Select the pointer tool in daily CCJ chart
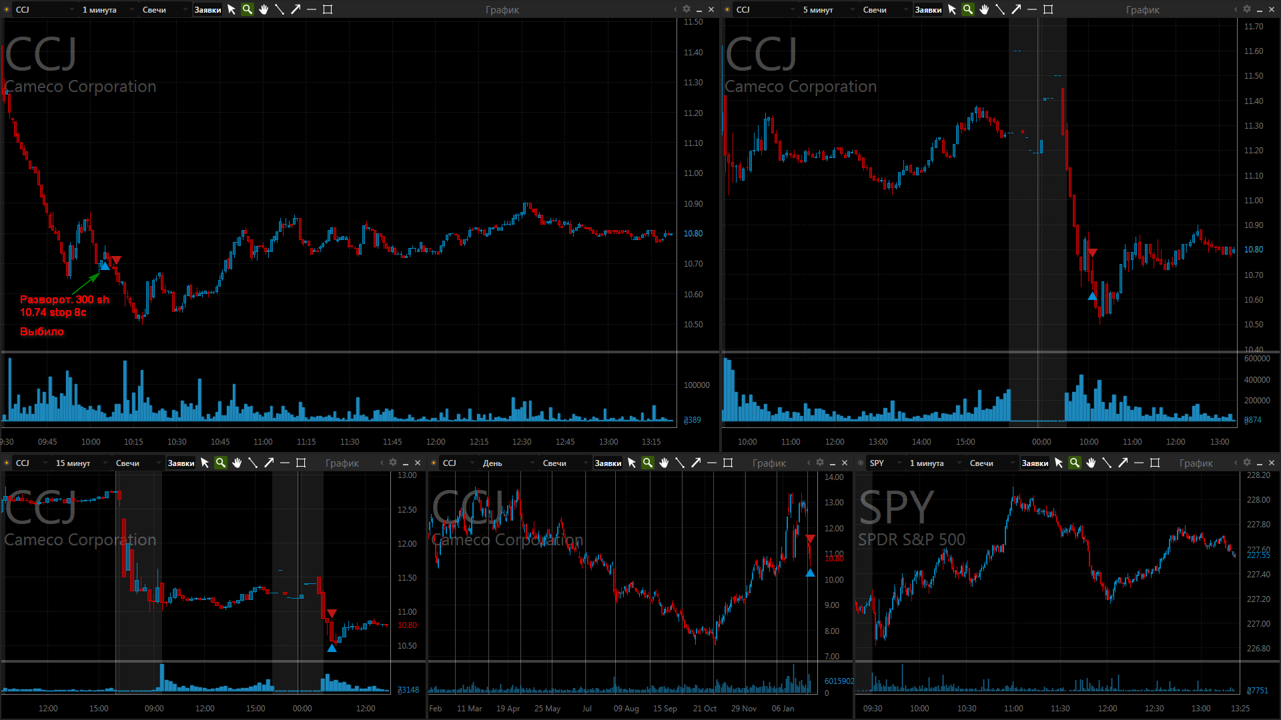Viewport: 1281px width, 720px height. coord(632,463)
